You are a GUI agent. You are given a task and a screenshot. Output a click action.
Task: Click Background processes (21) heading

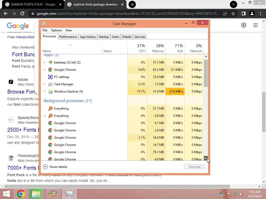(x=68, y=101)
